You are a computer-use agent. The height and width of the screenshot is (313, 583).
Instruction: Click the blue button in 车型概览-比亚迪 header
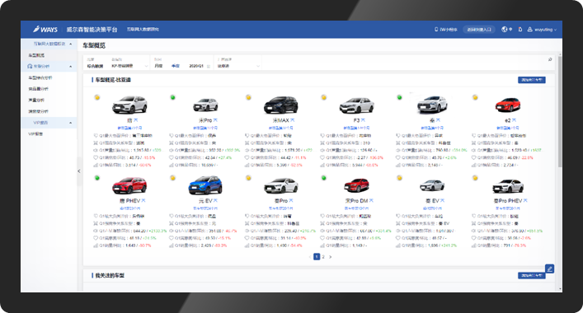pyautogui.click(x=532, y=80)
